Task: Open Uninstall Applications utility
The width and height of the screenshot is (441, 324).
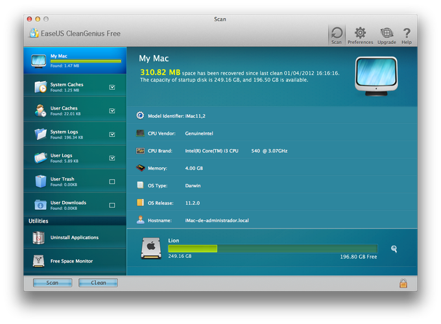Action: 75,237
